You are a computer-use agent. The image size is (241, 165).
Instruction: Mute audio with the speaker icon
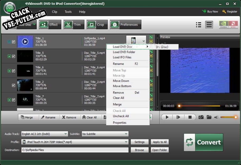(216, 117)
